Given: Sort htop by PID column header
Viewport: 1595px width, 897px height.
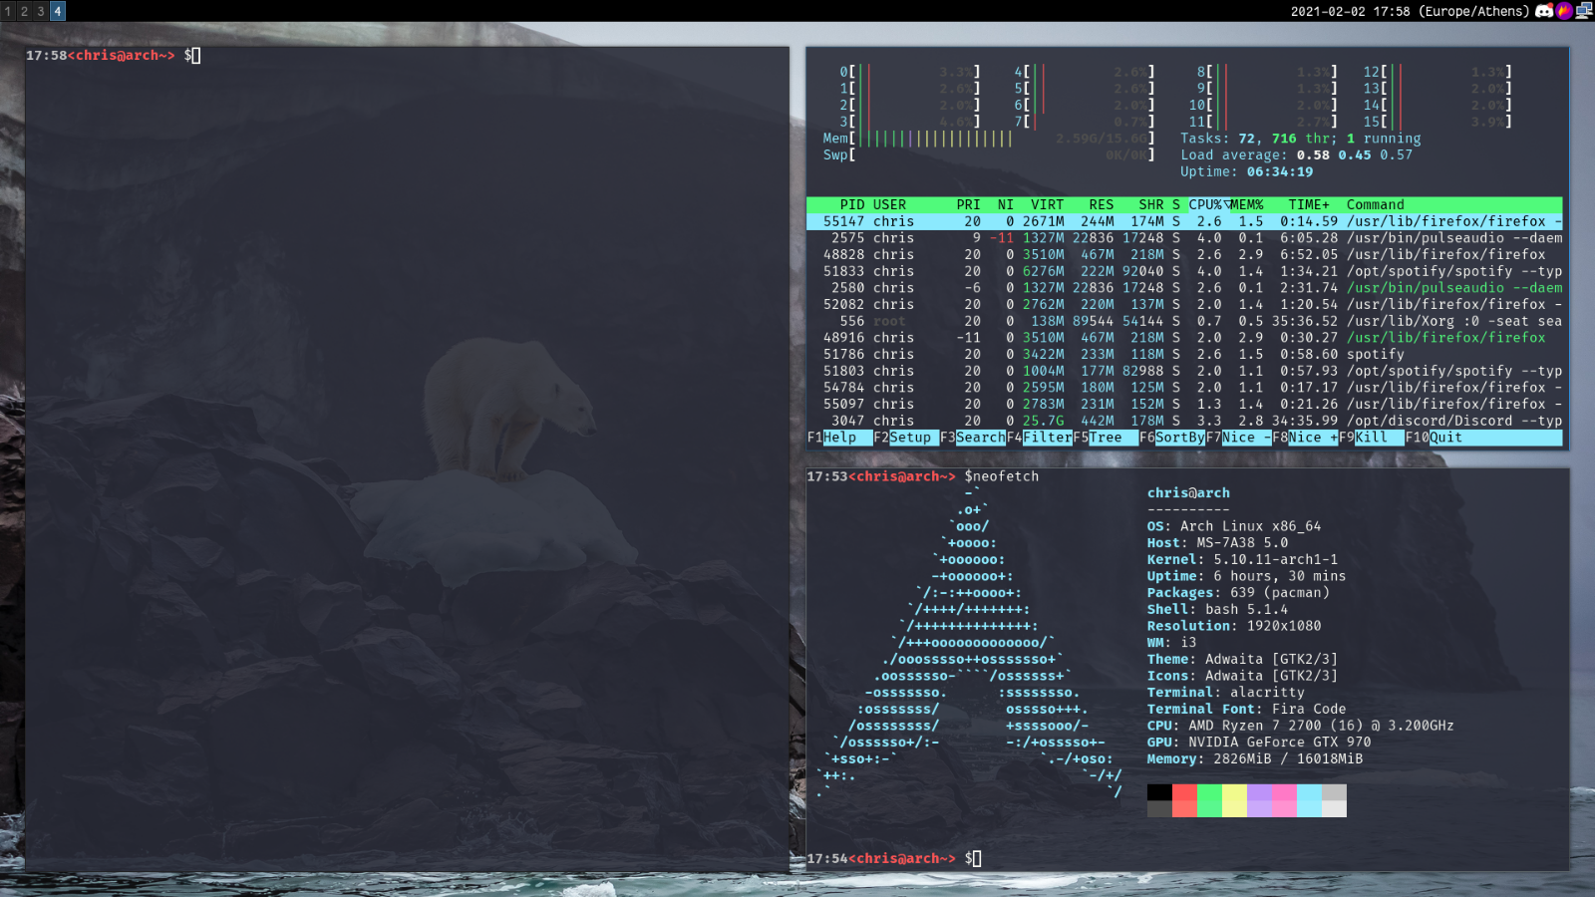Looking at the screenshot, I should [x=852, y=204].
